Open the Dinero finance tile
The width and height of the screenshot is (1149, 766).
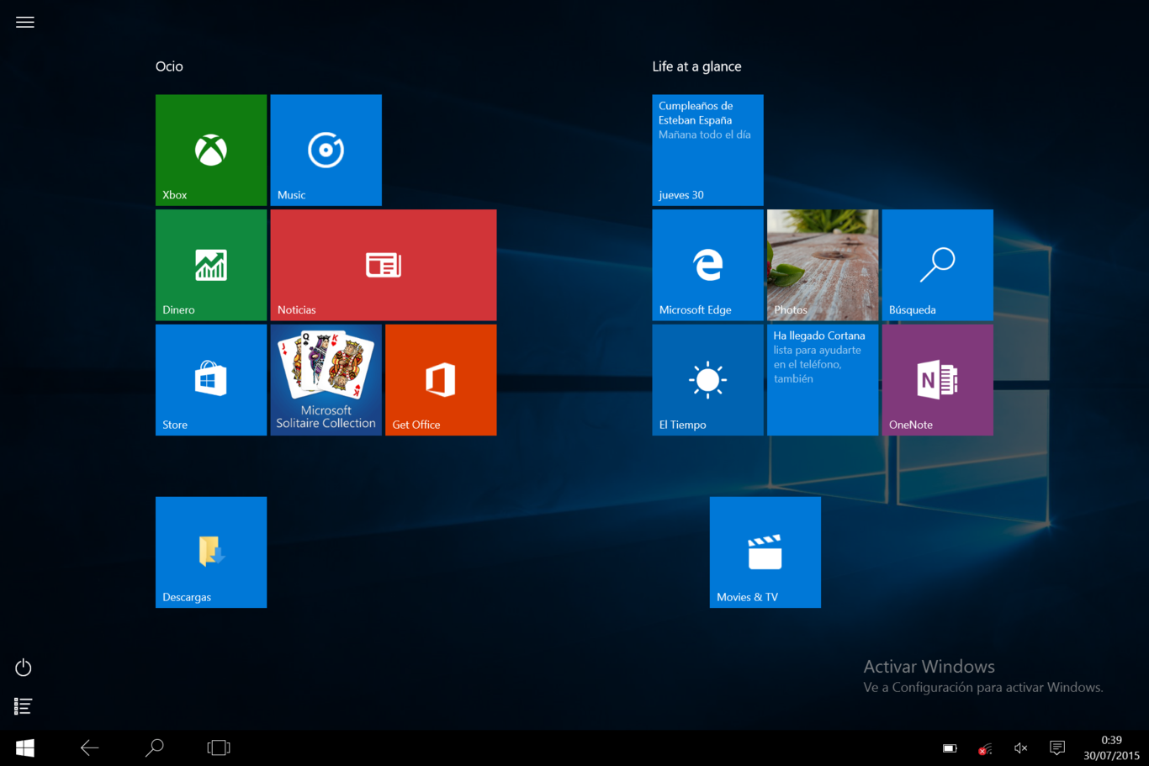pyautogui.click(x=210, y=265)
